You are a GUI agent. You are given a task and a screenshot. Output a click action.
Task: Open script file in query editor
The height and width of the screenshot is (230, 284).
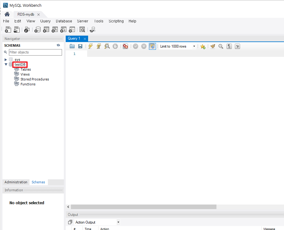(x=72, y=46)
